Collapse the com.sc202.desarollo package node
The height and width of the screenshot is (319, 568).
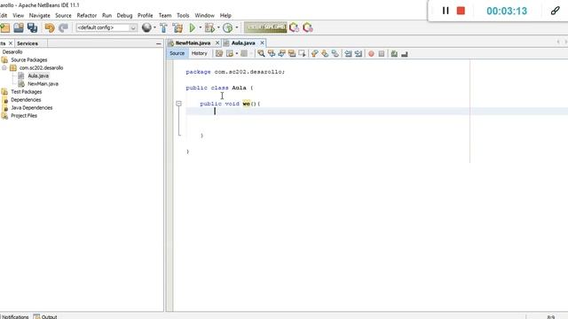4,68
